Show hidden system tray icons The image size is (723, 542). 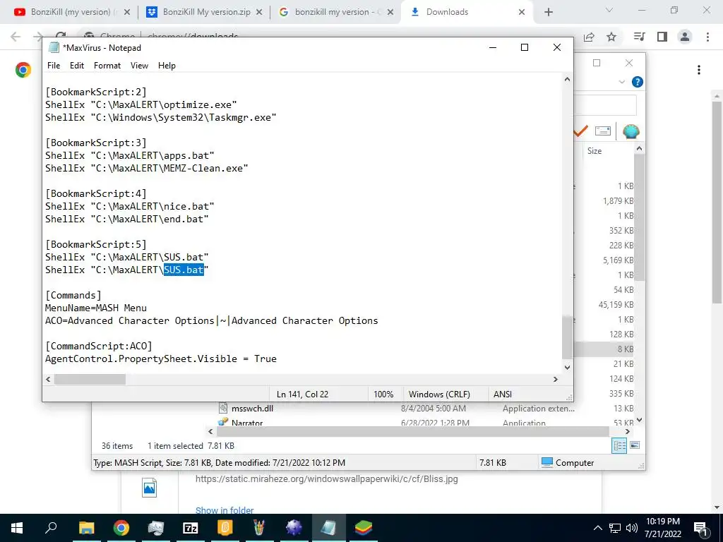point(597,528)
